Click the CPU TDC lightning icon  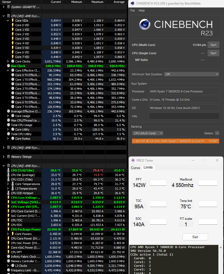[9, 220]
